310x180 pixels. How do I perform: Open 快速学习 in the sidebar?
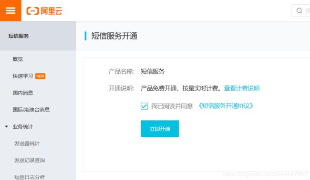click(23, 76)
